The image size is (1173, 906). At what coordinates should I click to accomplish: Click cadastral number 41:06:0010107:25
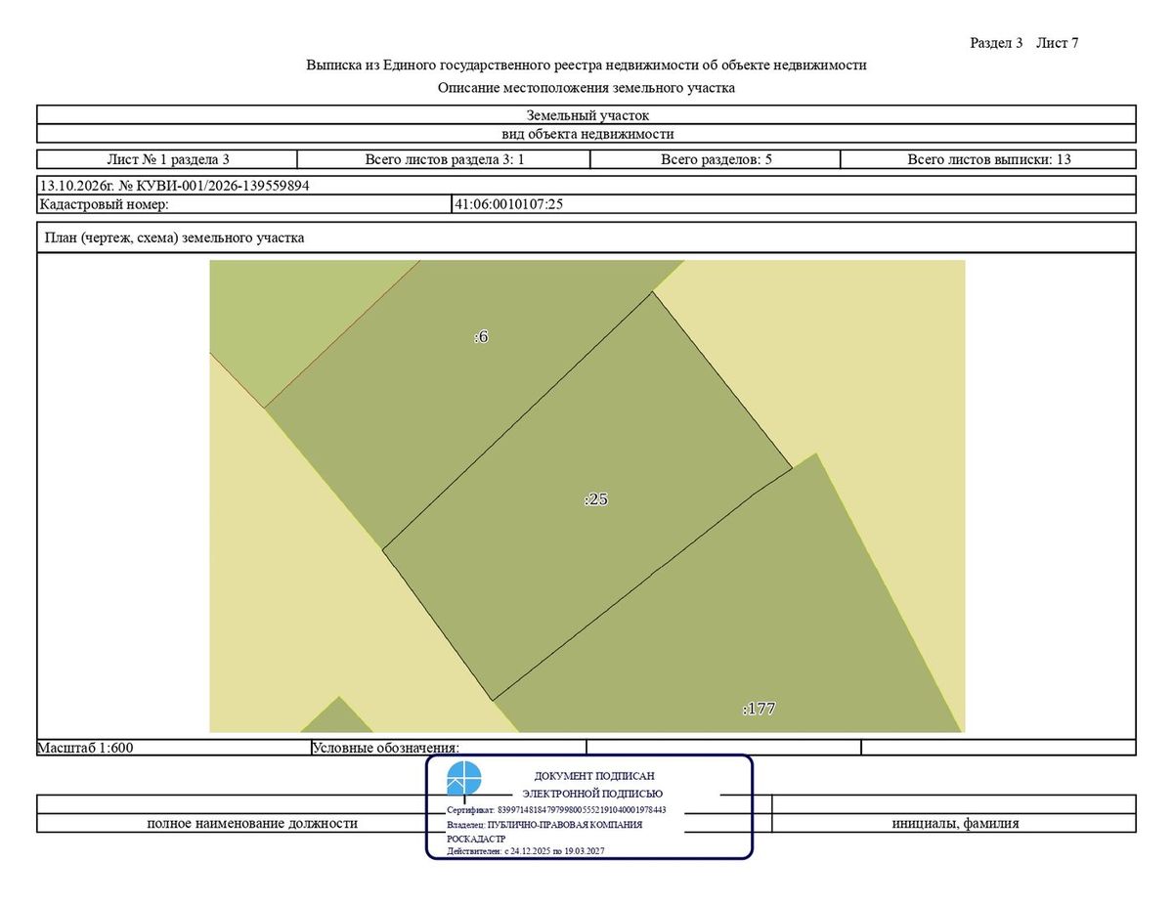tap(508, 204)
